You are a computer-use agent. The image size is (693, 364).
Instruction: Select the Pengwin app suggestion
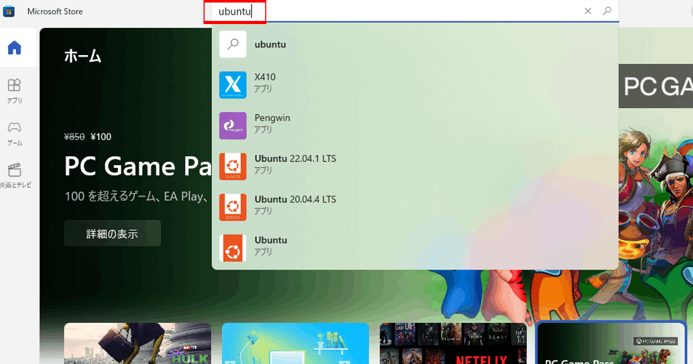click(x=415, y=125)
